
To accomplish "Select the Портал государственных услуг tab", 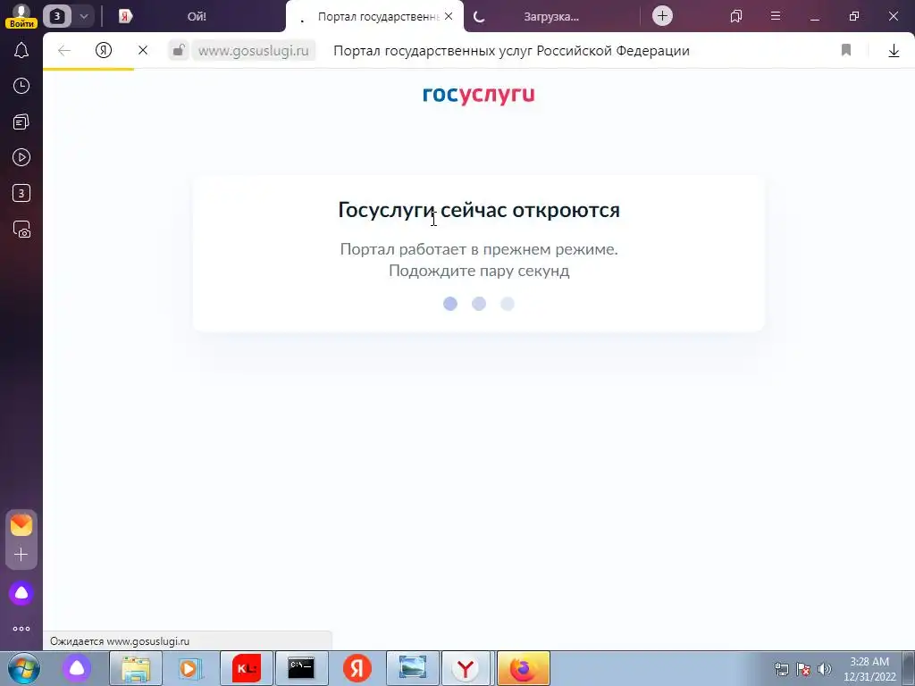I will [x=374, y=16].
